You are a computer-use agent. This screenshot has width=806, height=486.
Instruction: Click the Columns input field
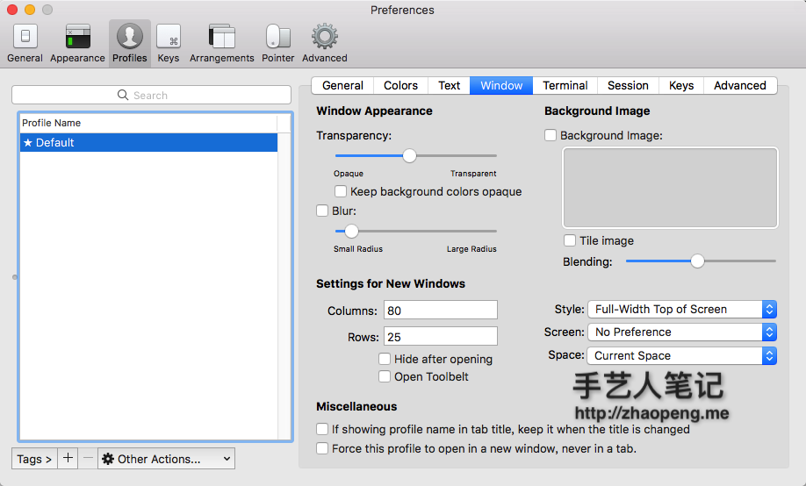click(x=440, y=311)
